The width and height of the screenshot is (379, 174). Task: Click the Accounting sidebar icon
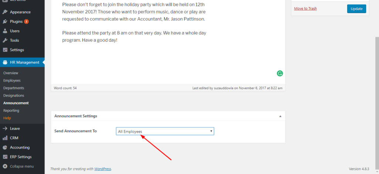pyautogui.click(x=5, y=147)
